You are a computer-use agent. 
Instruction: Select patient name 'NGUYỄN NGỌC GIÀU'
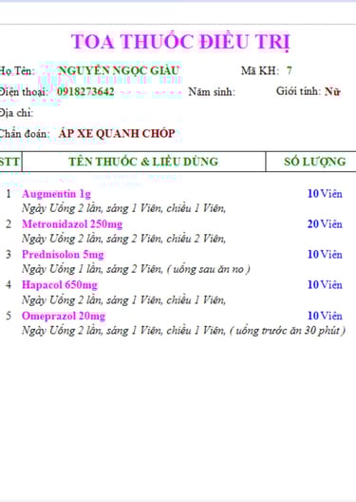click(119, 70)
